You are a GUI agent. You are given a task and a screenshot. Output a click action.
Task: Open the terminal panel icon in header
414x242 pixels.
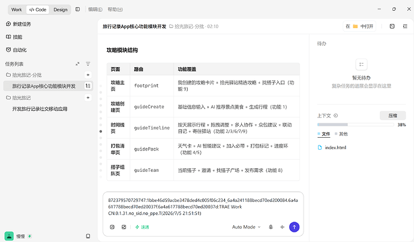click(392, 26)
